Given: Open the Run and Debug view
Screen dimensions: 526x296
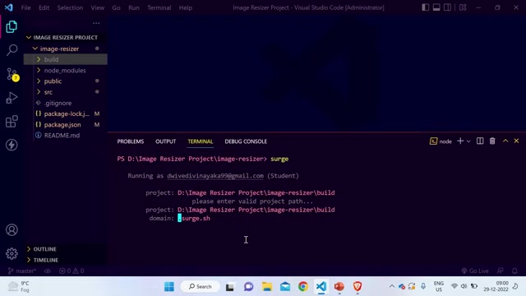Looking at the screenshot, I should [12, 98].
